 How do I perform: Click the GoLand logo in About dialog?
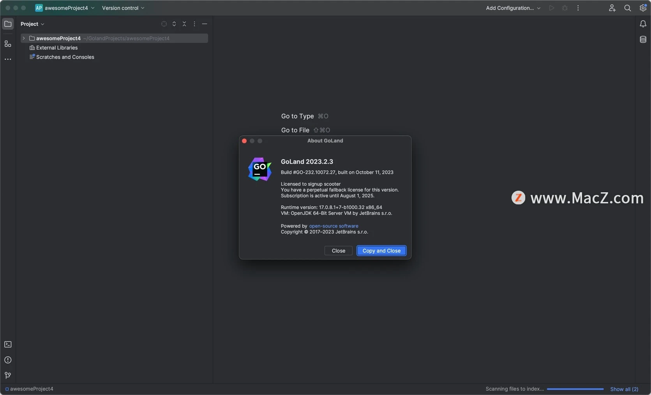click(x=260, y=169)
